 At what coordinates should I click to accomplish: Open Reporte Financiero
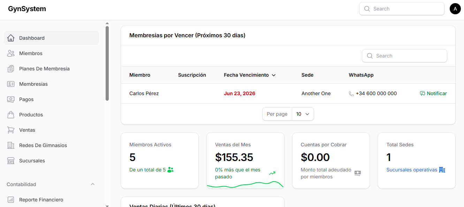51,200
